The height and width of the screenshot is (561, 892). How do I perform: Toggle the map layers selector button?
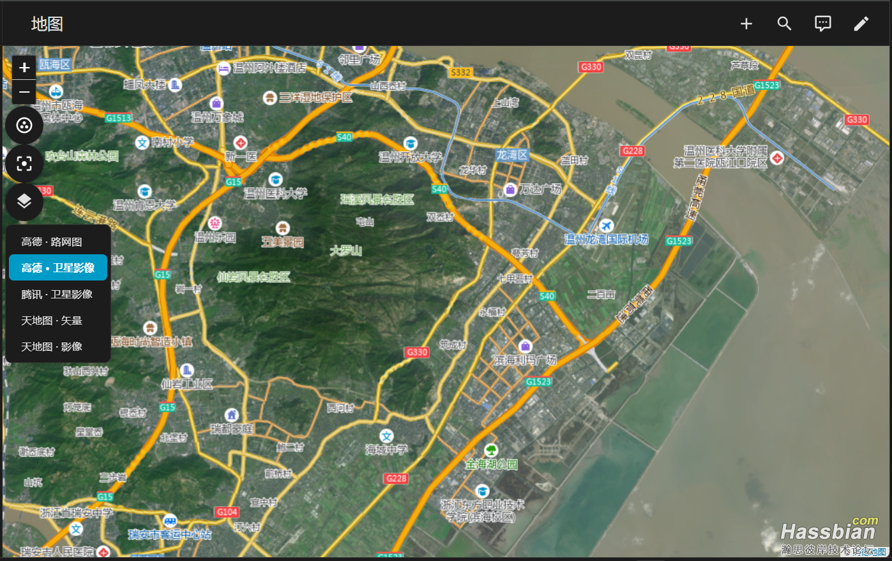(24, 202)
